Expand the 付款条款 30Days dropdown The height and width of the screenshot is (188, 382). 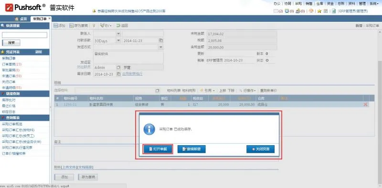pyautogui.click(x=118, y=40)
